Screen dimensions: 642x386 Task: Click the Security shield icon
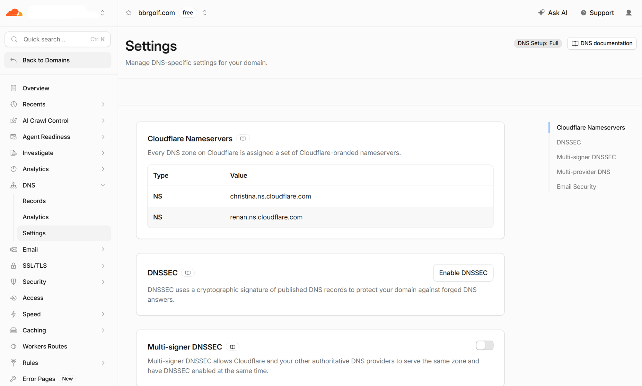tap(13, 282)
